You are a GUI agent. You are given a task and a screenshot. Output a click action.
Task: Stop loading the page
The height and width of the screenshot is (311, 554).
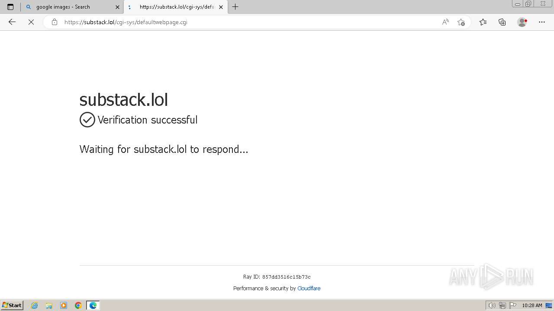(x=31, y=22)
